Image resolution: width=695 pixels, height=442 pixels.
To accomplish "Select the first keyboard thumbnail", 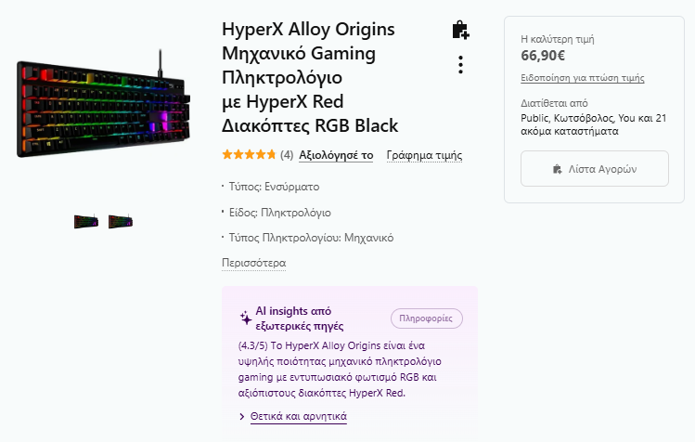I will [x=86, y=221].
